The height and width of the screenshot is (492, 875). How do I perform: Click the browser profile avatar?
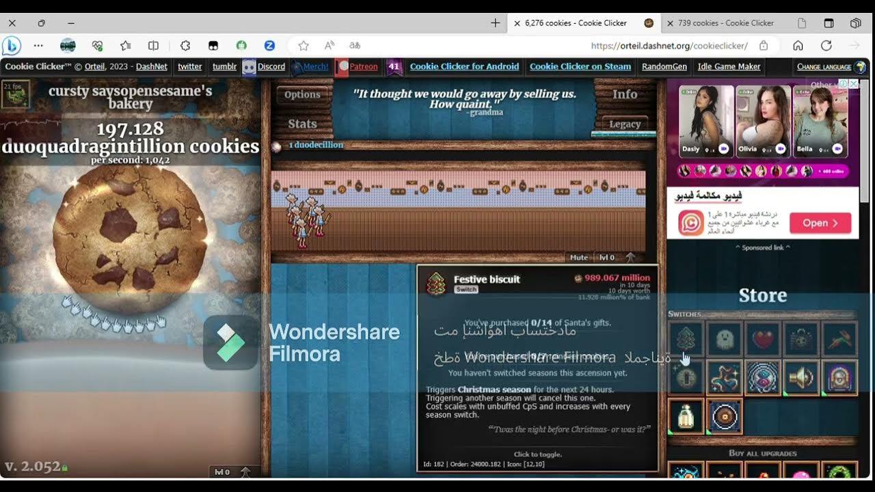coord(68,46)
